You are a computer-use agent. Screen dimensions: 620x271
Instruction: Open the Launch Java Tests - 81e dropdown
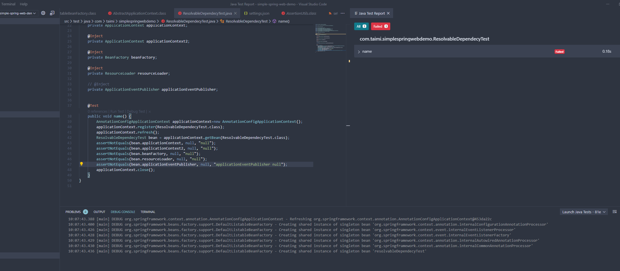click(584, 212)
